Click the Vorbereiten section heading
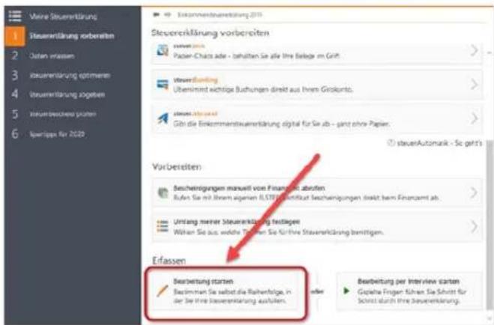The image size is (494, 325). click(x=177, y=166)
